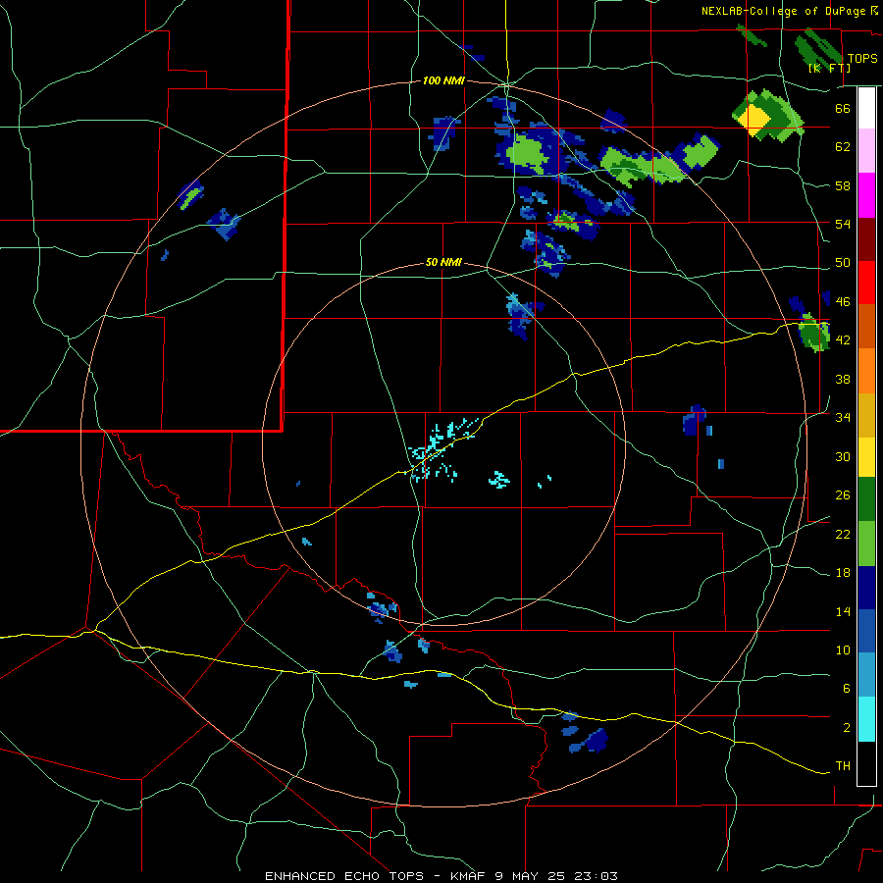This screenshot has width=883, height=883.
Task: Click the navy blue legend swatch
Action: pyautogui.click(x=866, y=588)
